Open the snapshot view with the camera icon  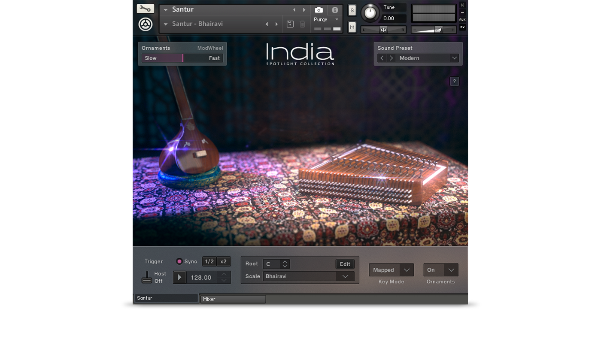point(319,10)
